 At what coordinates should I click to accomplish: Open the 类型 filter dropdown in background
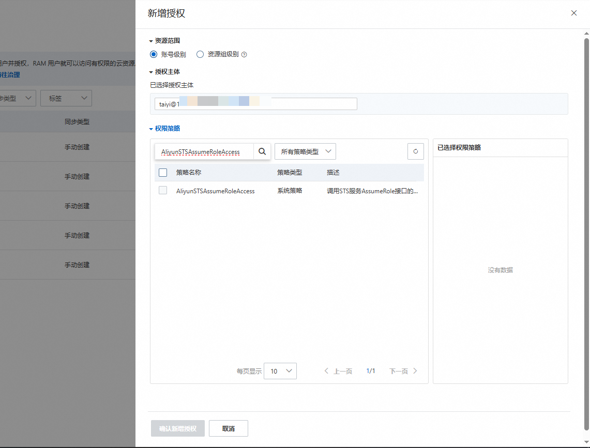[x=17, y=98]
